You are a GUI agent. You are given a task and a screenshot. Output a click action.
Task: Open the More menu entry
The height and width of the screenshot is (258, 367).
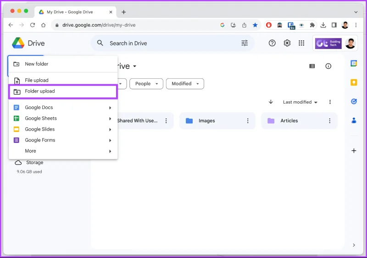click(x=63, y=151)
